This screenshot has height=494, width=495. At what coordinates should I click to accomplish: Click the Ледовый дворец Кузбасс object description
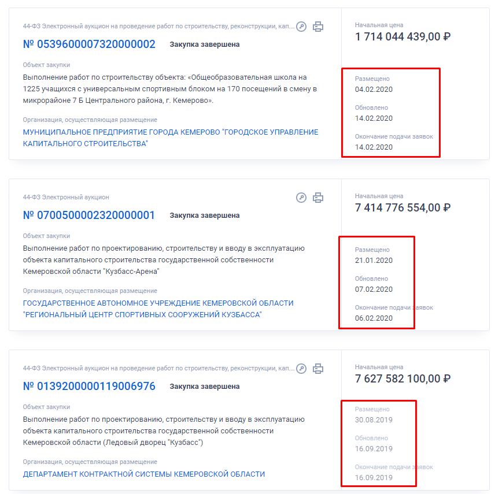[164, 431]
